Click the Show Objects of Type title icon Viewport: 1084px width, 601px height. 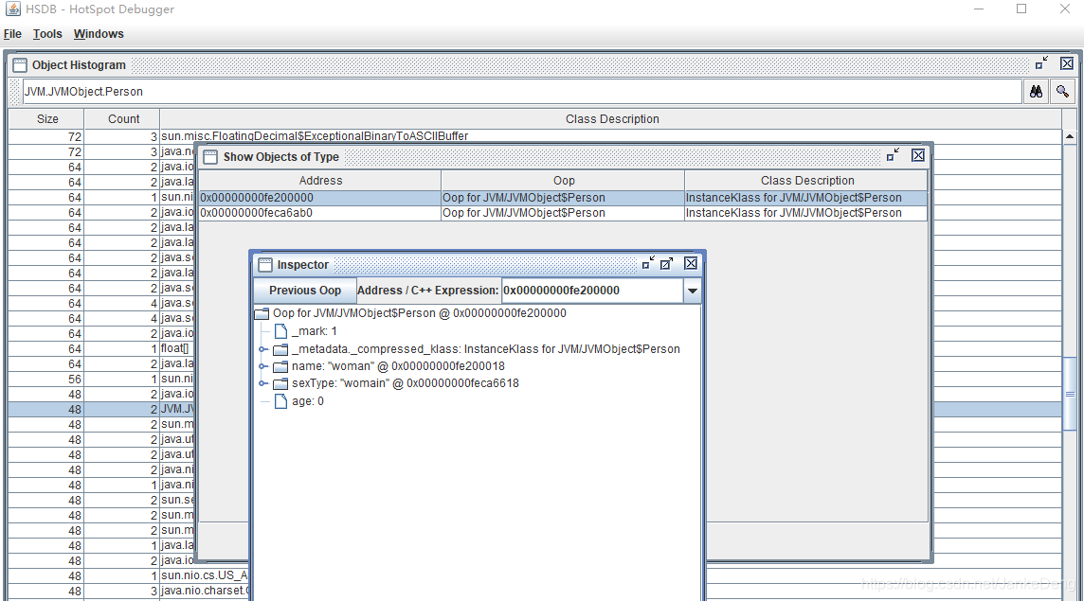[211, 157]
